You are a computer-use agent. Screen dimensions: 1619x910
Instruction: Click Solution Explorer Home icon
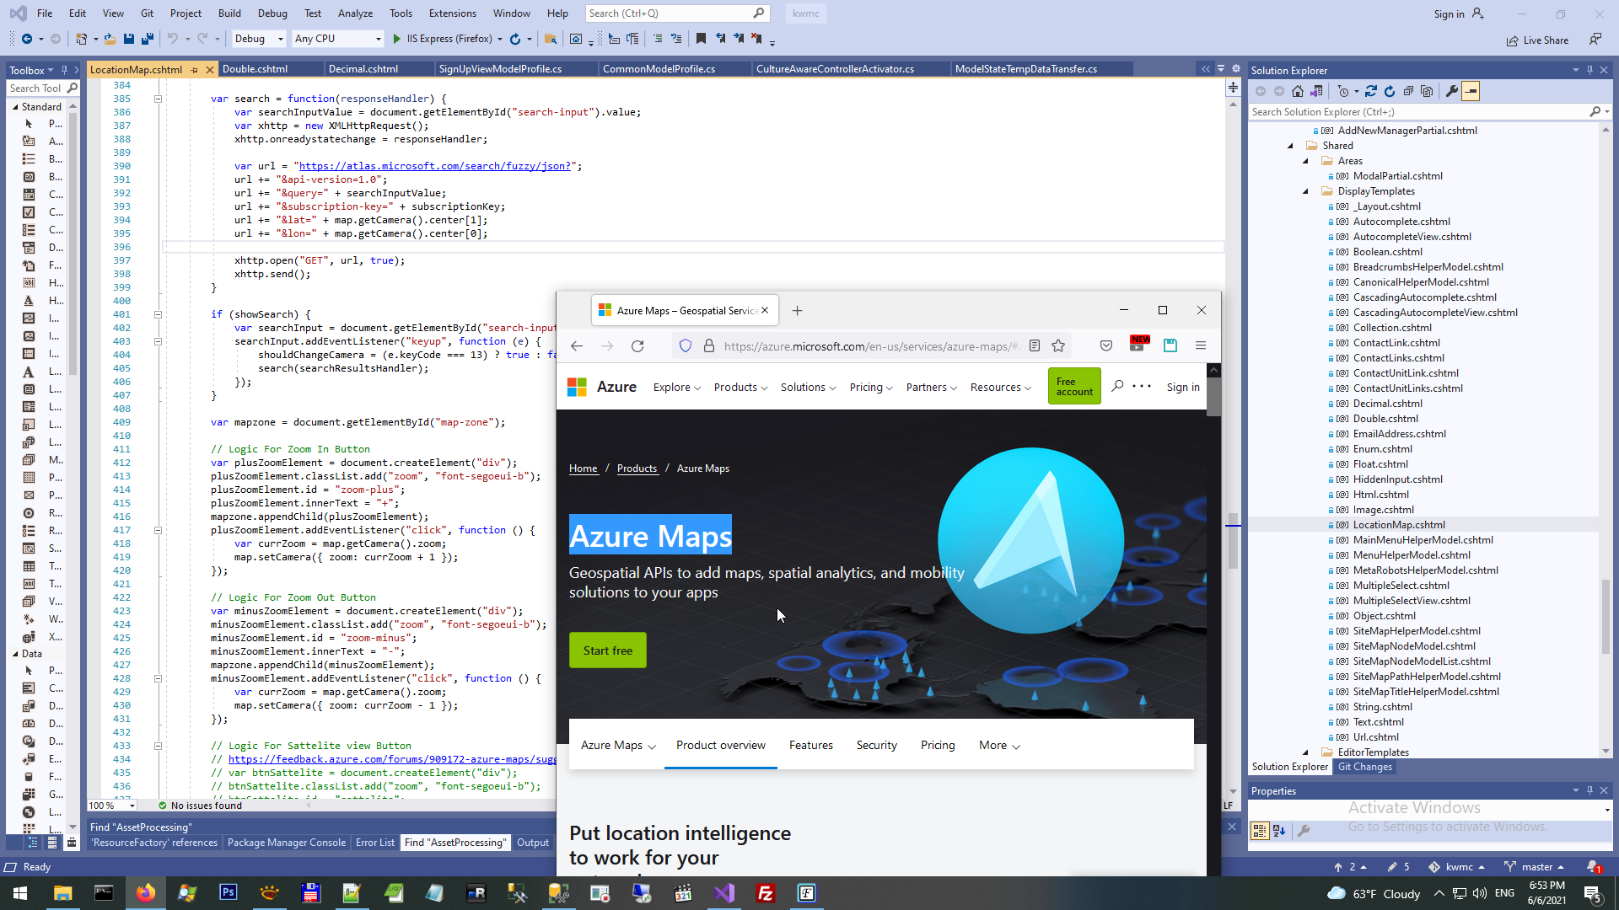click(1298, 91)
